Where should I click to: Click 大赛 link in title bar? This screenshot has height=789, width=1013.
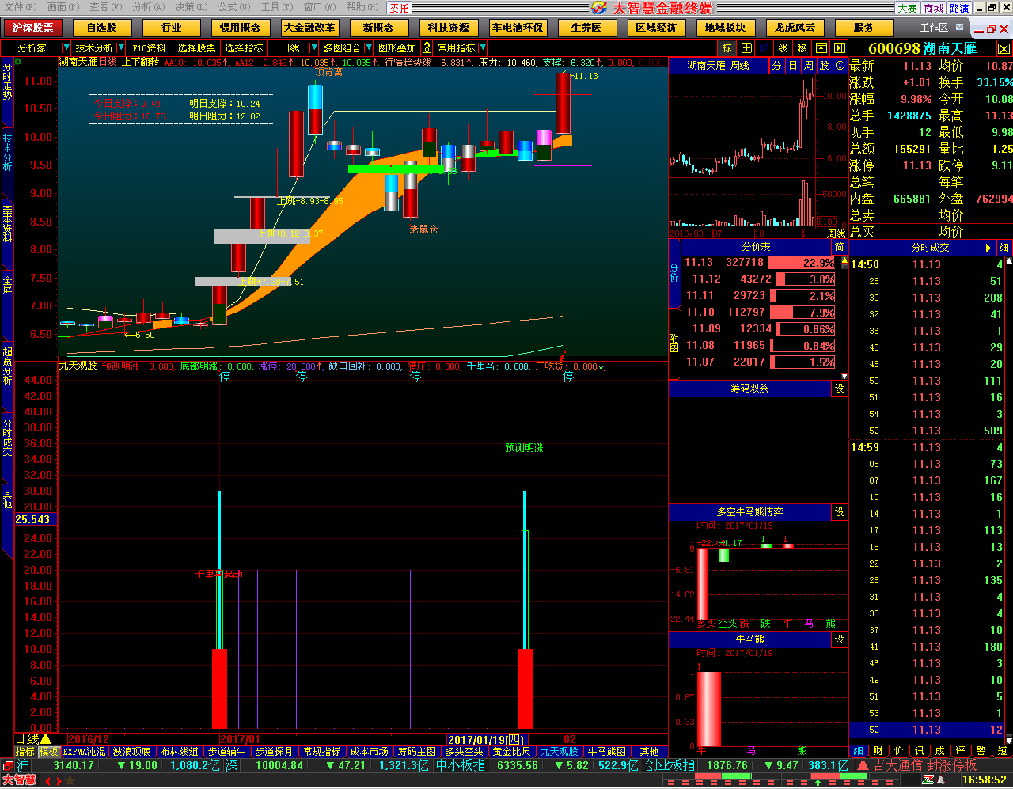pos(908,8)
